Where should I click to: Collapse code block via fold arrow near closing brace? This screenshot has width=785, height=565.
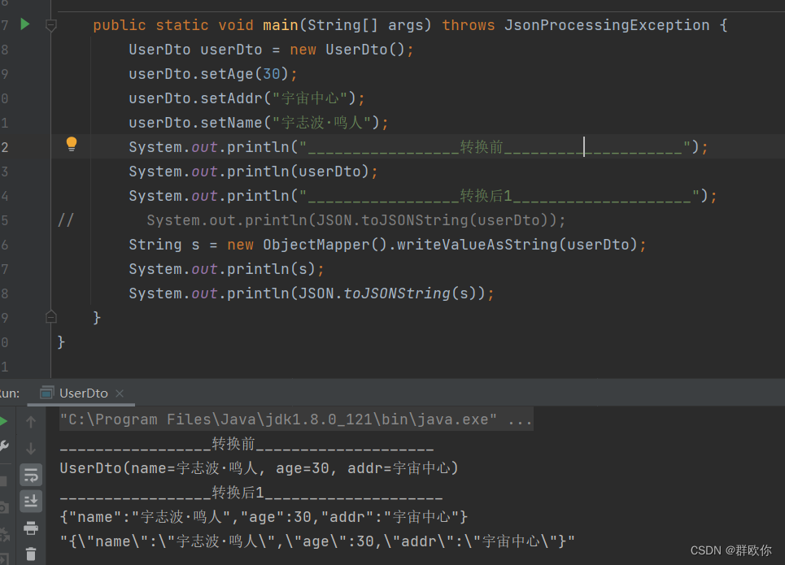click(x=51, y=317)
